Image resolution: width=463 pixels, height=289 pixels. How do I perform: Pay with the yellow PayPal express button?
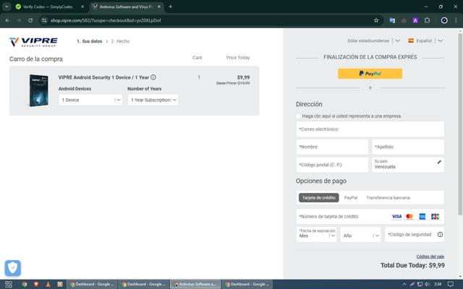370,74
